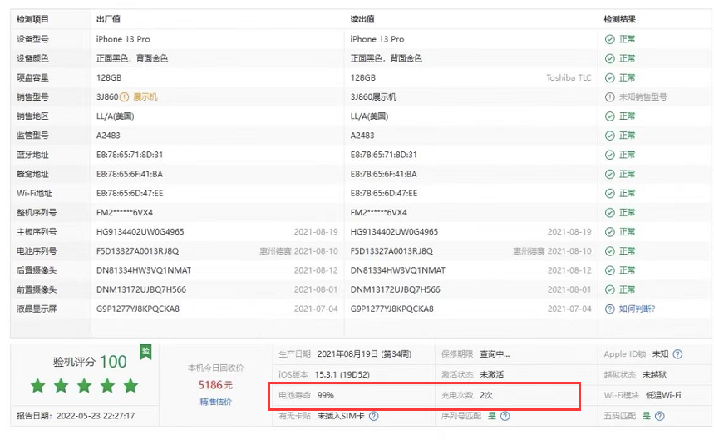Click the recycling price 5186元
Screen dimensions: 714x440
[x=215, y=385]
